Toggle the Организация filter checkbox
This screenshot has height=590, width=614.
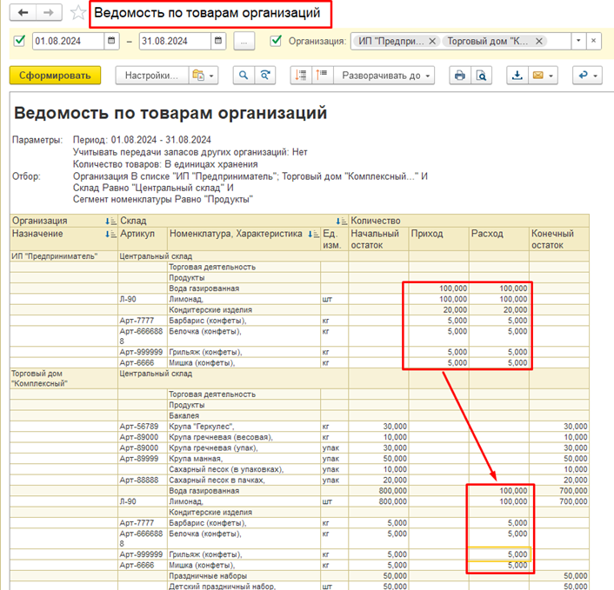point(276,40)
